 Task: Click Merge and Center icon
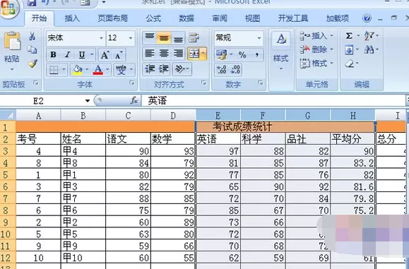[194, 54]
